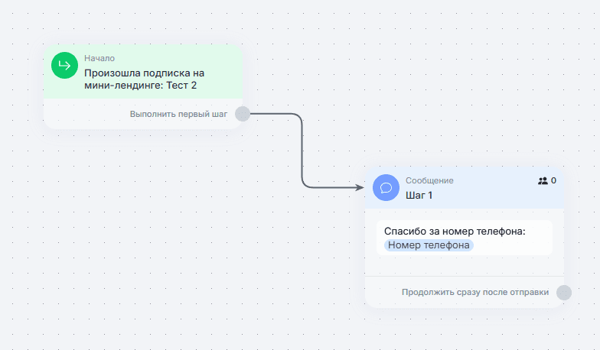Image resolution: width=600 pixels, height=350 pixels.
Task: Click the Выполнить первый шаг label
Action: pyautogui.click(x=178, y=114)
